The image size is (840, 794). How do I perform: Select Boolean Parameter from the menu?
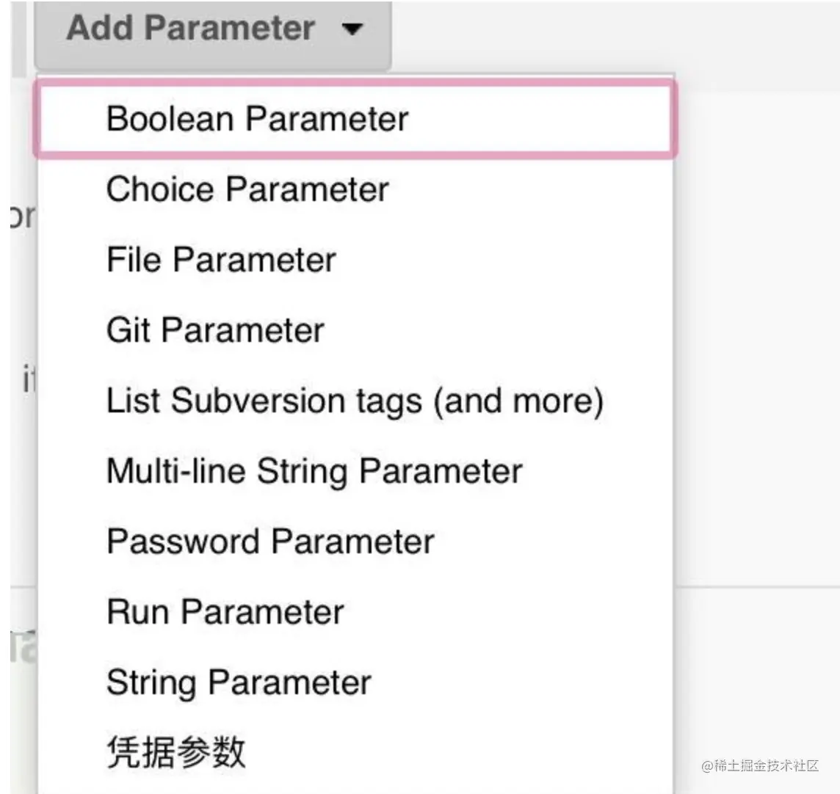pyautogui.click(x=257, y=119)
